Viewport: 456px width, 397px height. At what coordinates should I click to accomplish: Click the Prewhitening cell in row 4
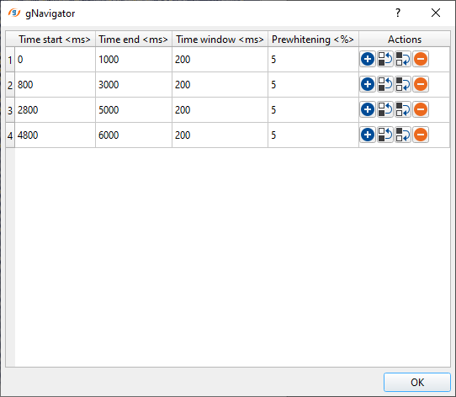313,135
